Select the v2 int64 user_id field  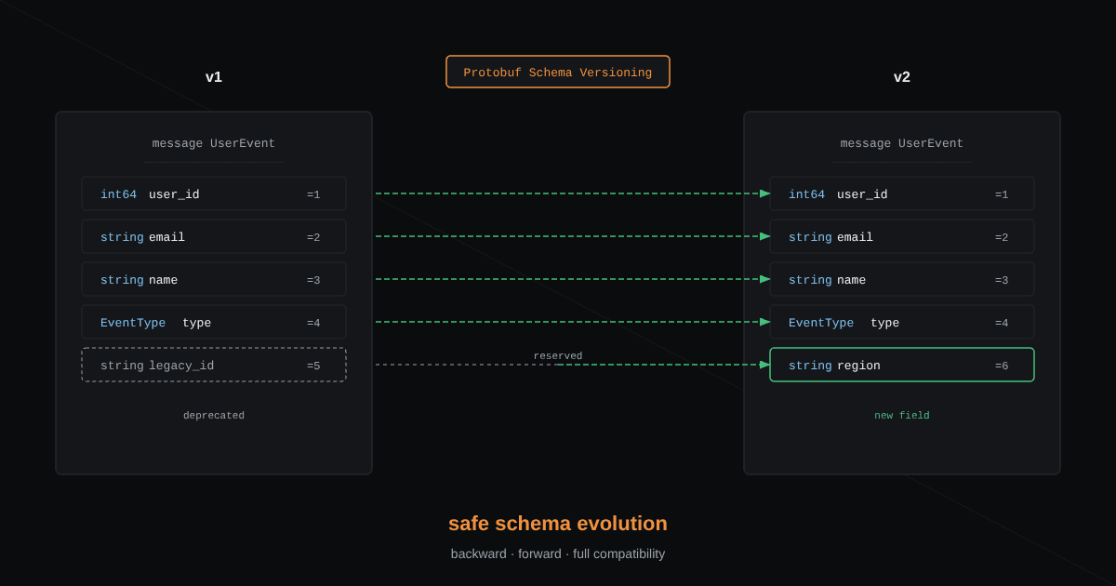902,193
